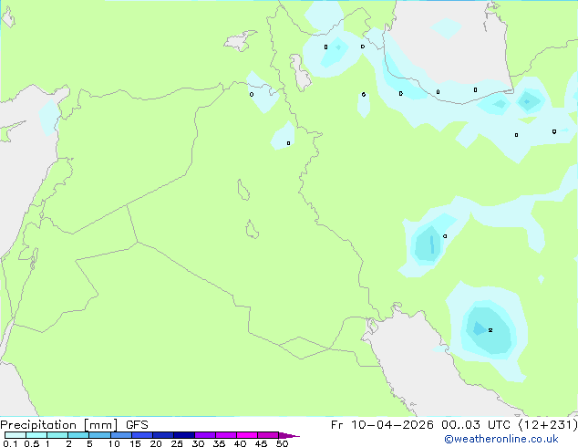Select the 1–2 mm legend swatch
Image resolution: width=578 pixels, height=447 pixels.
[x=57, y=435]
